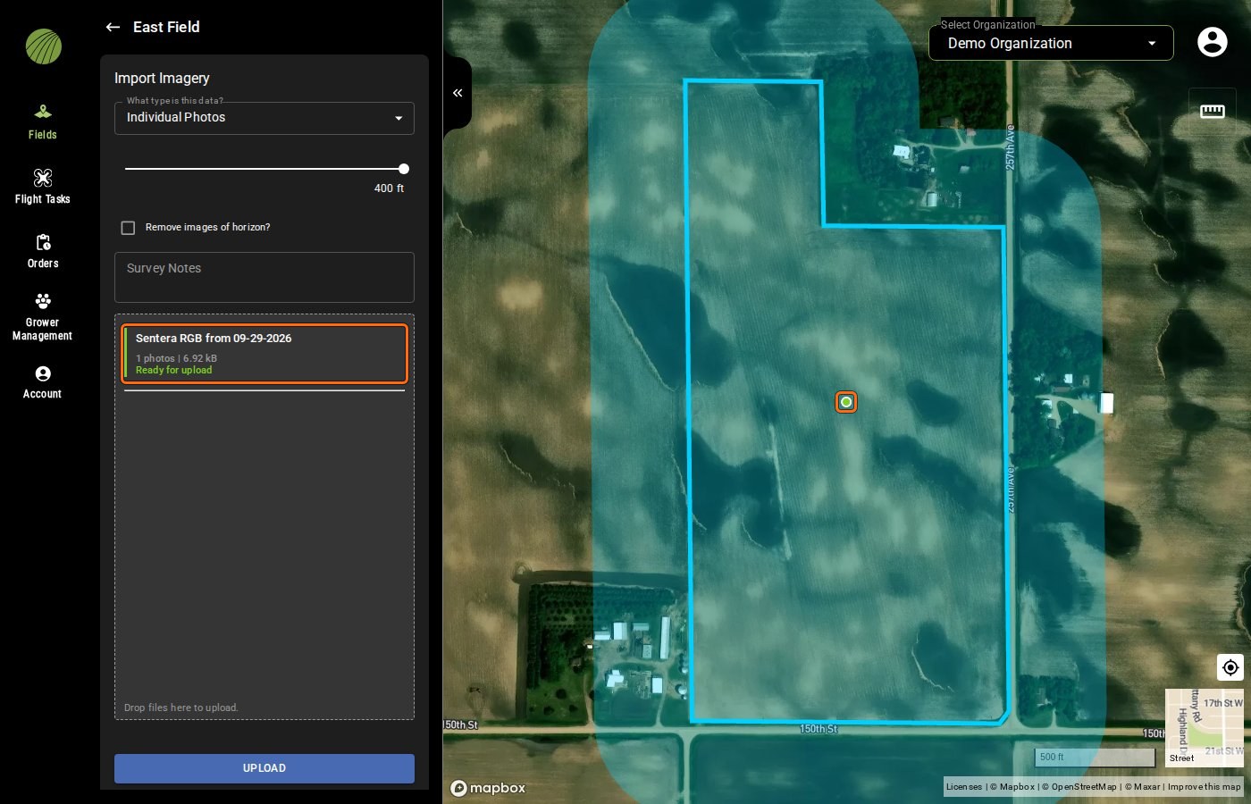Open the user profile avatar menu
The height and width of the screenshot is (804, 1251).
(x=1213, y=42)
